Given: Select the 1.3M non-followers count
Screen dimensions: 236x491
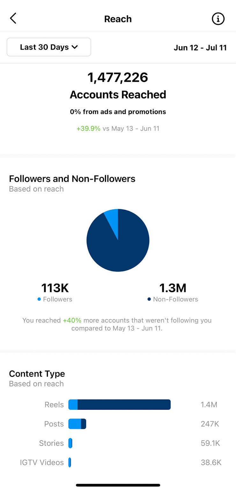Looking at the screenshot, I should 173,288.
